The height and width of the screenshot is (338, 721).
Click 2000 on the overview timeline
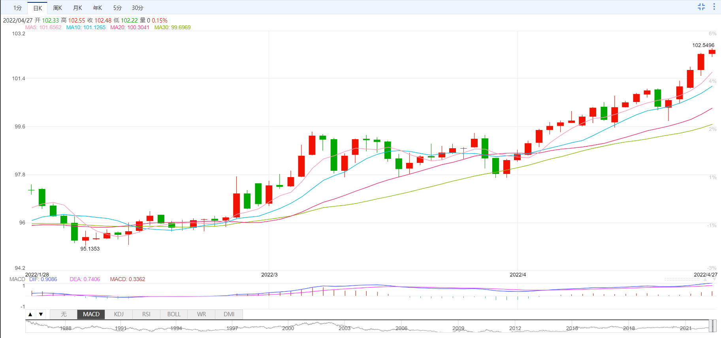coord(288,328)
